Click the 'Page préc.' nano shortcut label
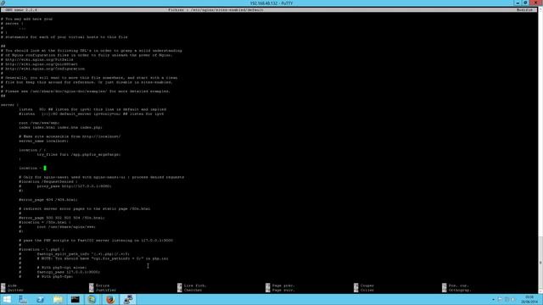This screenshot has height=305, width=543. click(x=283, y=286)
